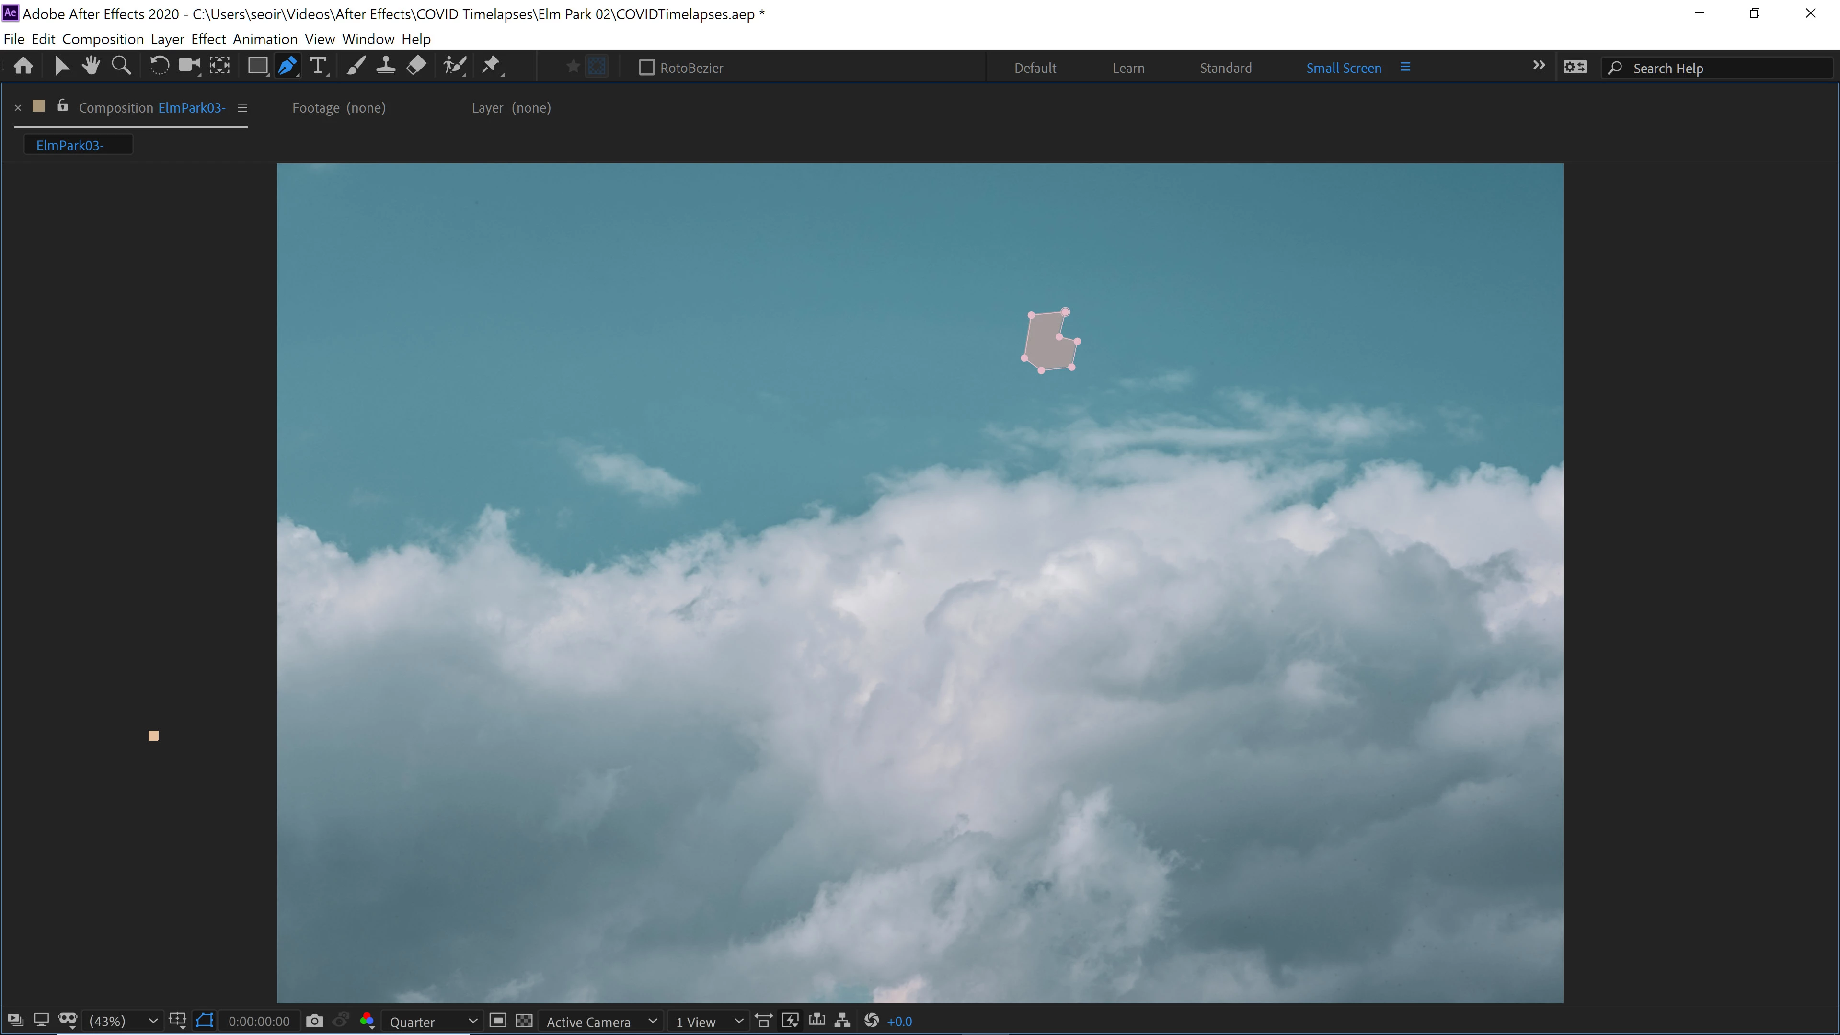Viewport: 1840px width, 1035px height.
Task: Choose the Puppet Pin tool
Action: 492,67
